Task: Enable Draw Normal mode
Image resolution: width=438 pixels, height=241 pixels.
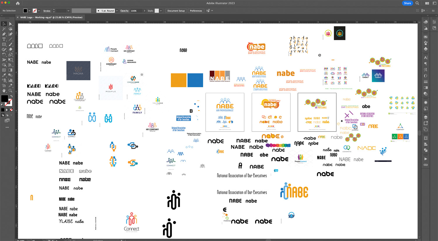Action: tap(3, 115)
